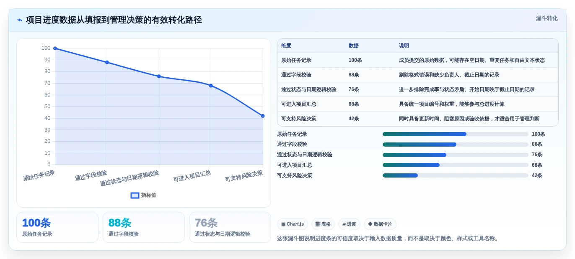Click the 原始任务记录 progress bar
575x259 pixels.
(x=455, y=134)
